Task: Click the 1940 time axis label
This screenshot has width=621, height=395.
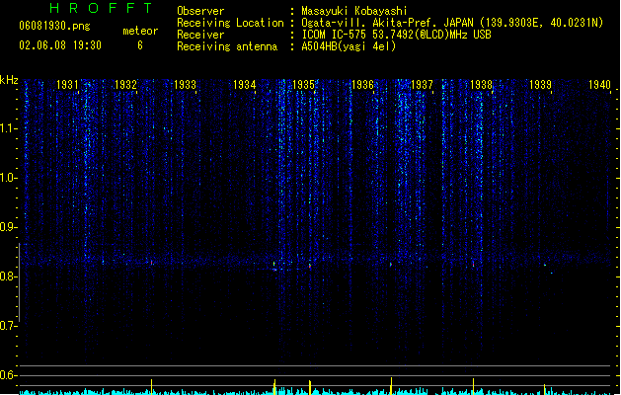Action: pos(599,84)
